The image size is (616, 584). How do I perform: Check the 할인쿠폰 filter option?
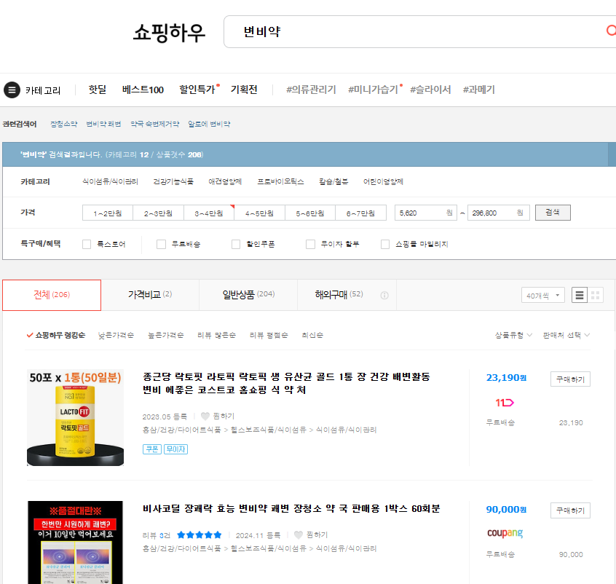(236, 244)
